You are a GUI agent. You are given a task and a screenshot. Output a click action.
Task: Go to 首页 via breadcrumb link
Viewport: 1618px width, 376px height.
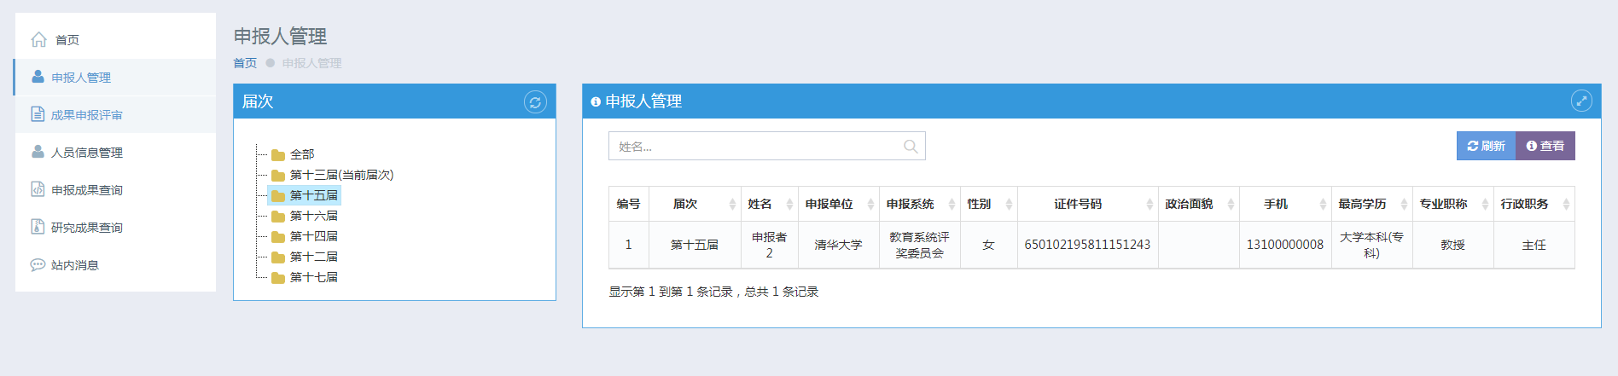pos(245,63)
